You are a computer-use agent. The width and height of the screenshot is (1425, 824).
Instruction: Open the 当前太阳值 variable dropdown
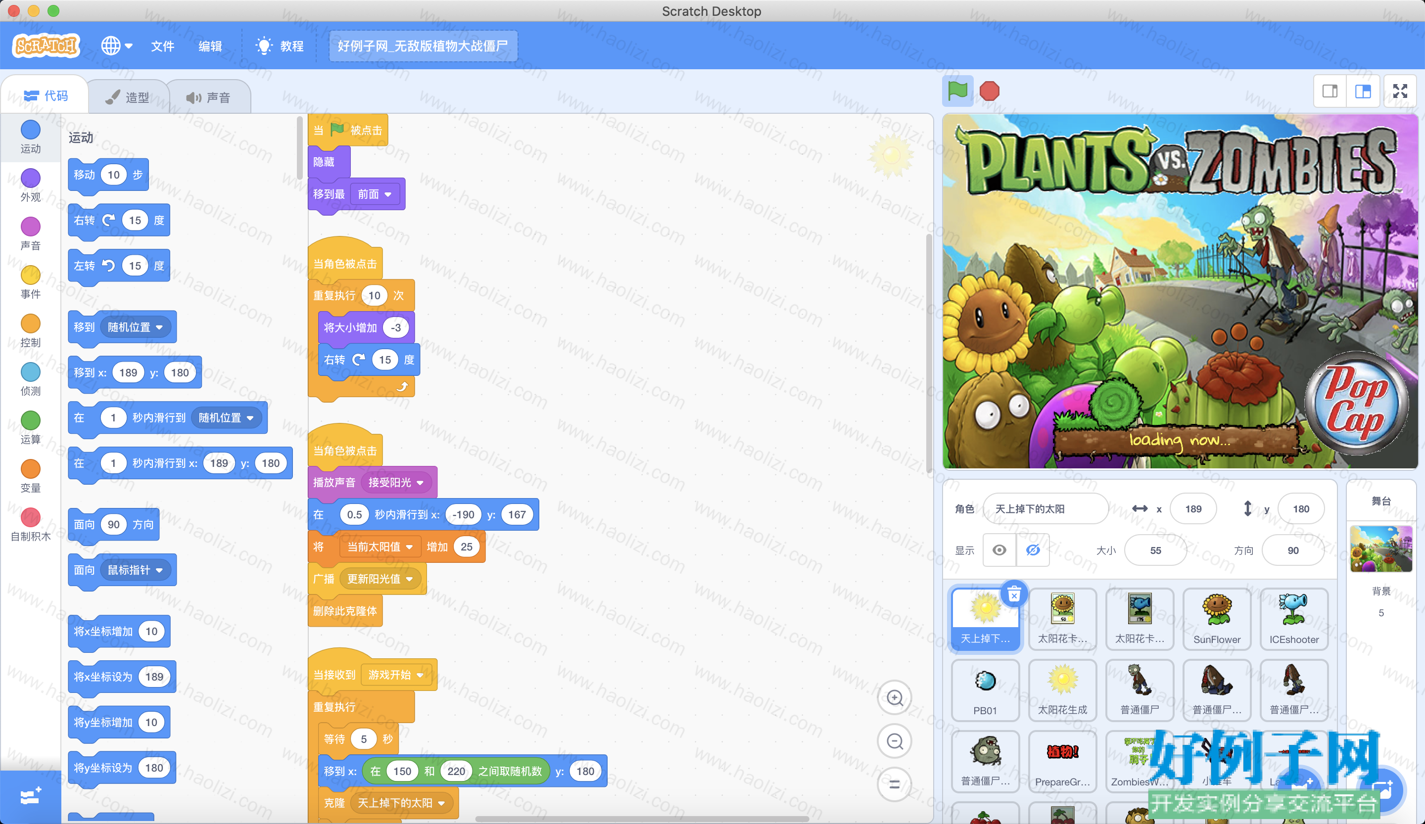380,547
